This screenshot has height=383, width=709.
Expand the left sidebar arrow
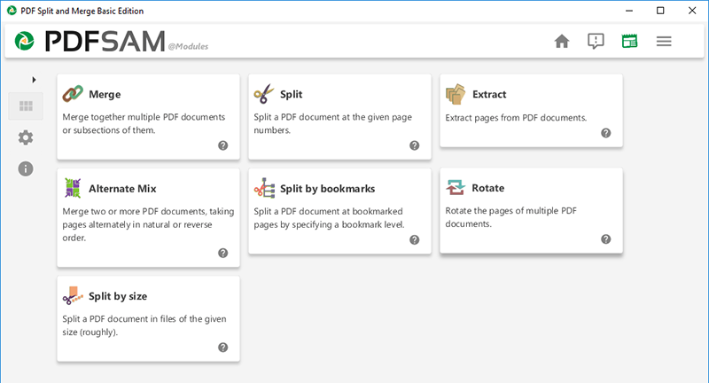(34, 80)
